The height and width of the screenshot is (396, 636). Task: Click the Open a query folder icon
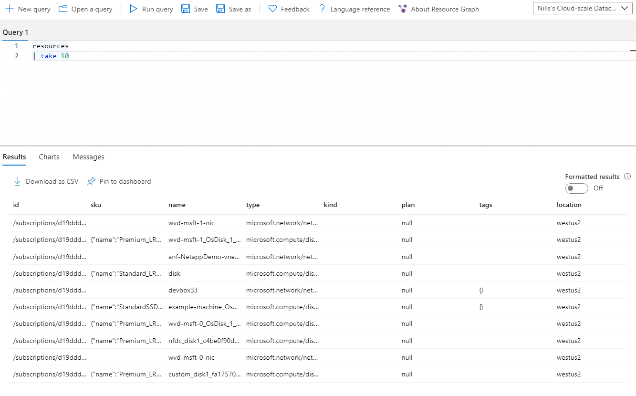63,9
